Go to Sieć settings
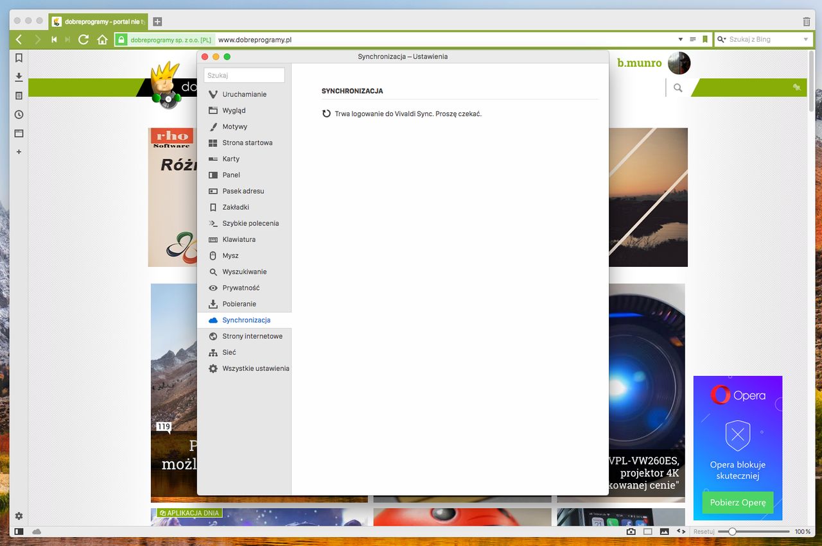 tap(244, 352)
